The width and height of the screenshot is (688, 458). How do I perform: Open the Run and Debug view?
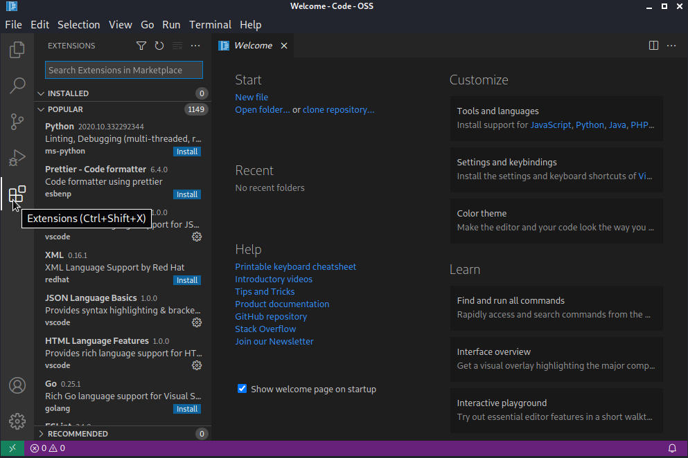point(17,158)
